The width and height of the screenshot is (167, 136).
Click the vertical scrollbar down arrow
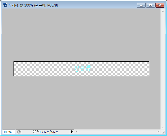coord(163,127)
